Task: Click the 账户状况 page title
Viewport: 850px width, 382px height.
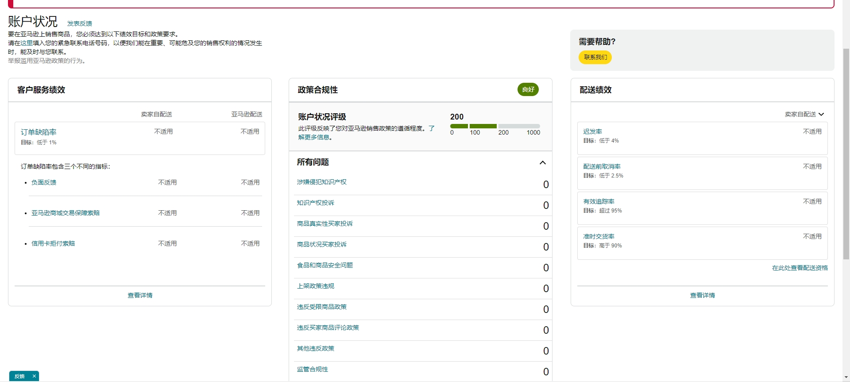Action: (x=33, y=21)
